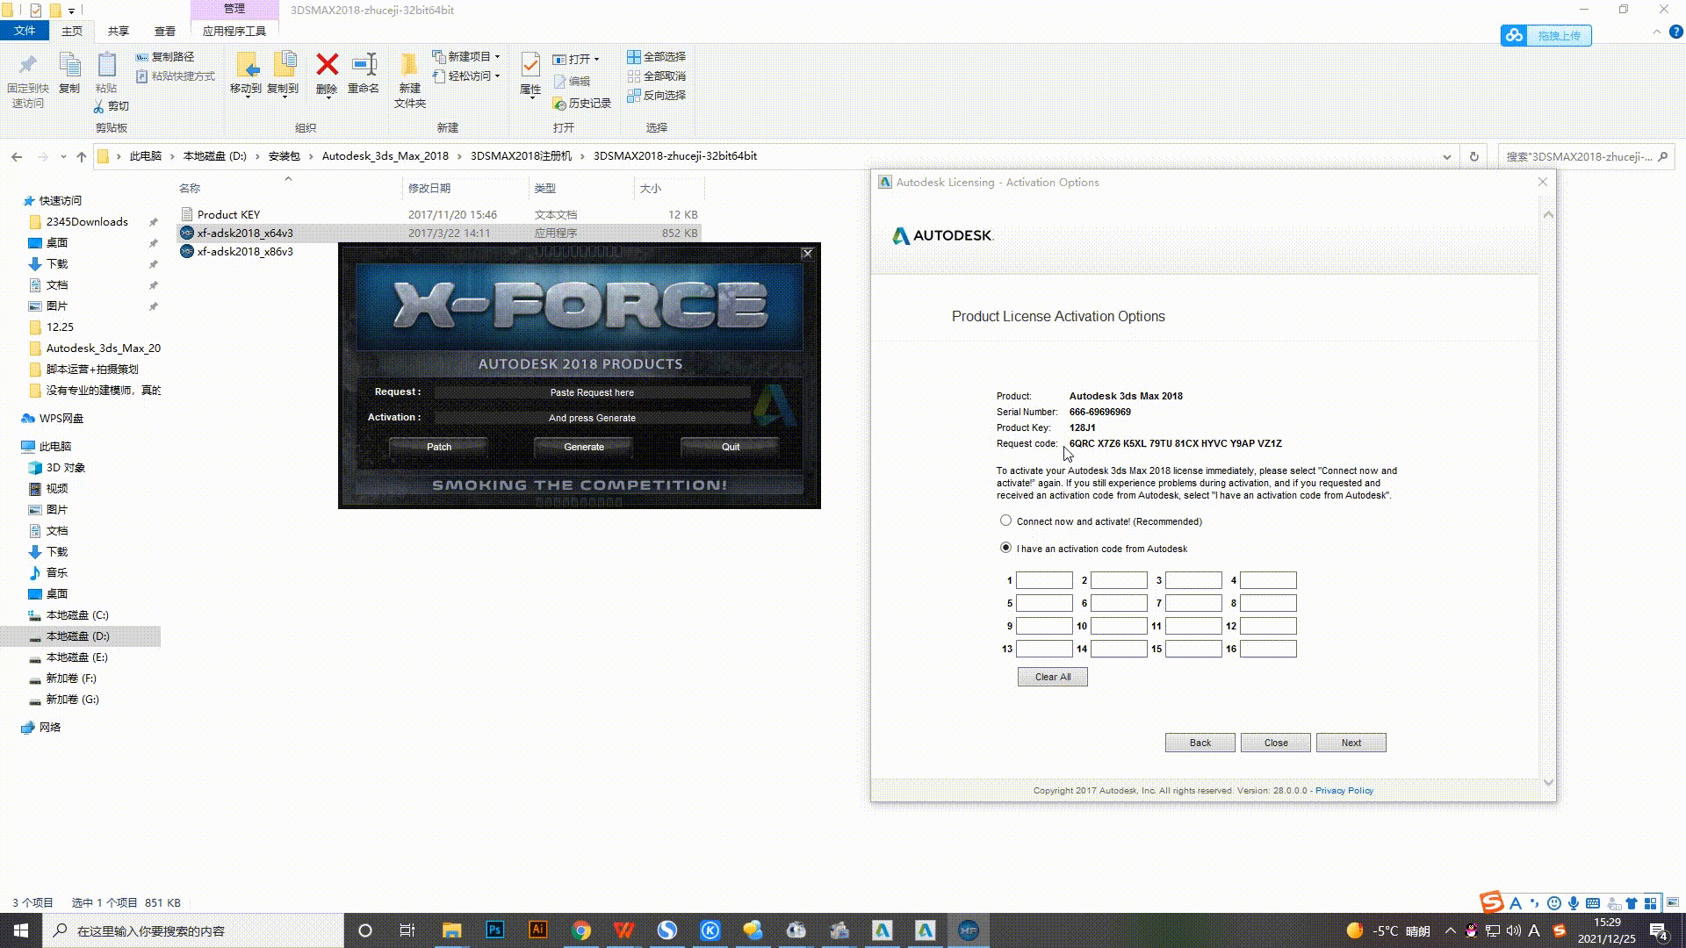
Task: Click the red Delete icon in ribbon
Action: 327,65
